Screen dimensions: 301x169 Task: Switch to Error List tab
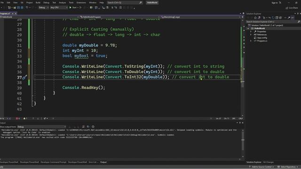click(x=93, y=162)
